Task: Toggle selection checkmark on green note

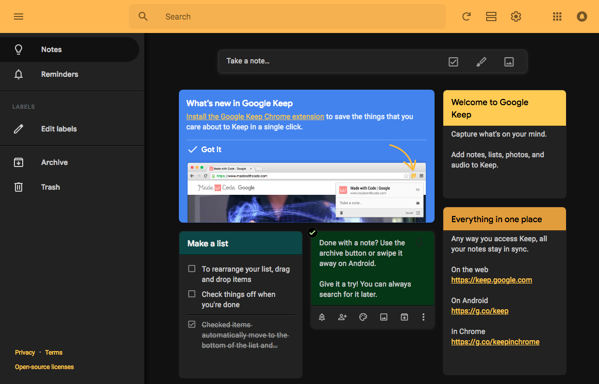Action: [312, 232]
